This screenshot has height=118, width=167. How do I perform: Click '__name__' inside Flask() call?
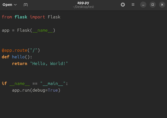click(43, 30)
